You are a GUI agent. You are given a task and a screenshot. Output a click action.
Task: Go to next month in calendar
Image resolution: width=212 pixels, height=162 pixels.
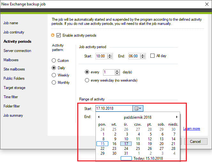pos(177,117)
